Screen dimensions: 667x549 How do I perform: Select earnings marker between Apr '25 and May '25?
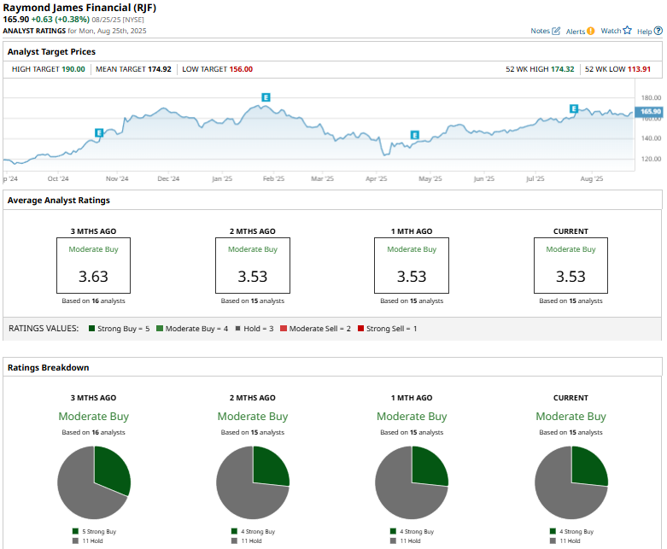(414, 135)
